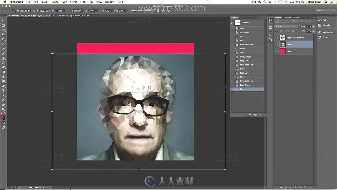Switch to warp mode icon
The width and height of the screenshot is (337, 190).
pyautogui.click(x=158, y=11)
